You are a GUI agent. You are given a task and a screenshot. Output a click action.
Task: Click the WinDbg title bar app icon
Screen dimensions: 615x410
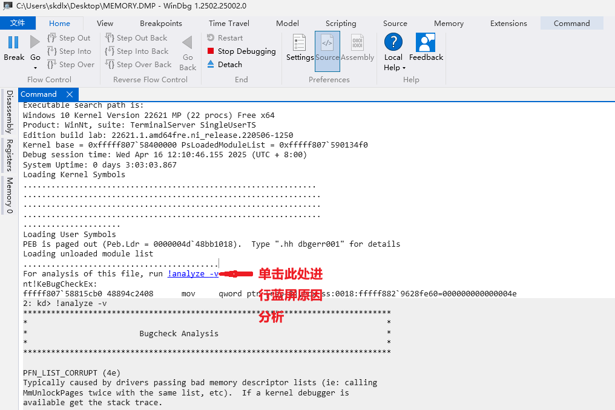coord(7,6)
